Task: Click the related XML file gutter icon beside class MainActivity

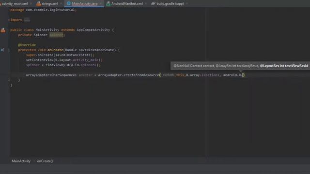Action: [3, 30]
